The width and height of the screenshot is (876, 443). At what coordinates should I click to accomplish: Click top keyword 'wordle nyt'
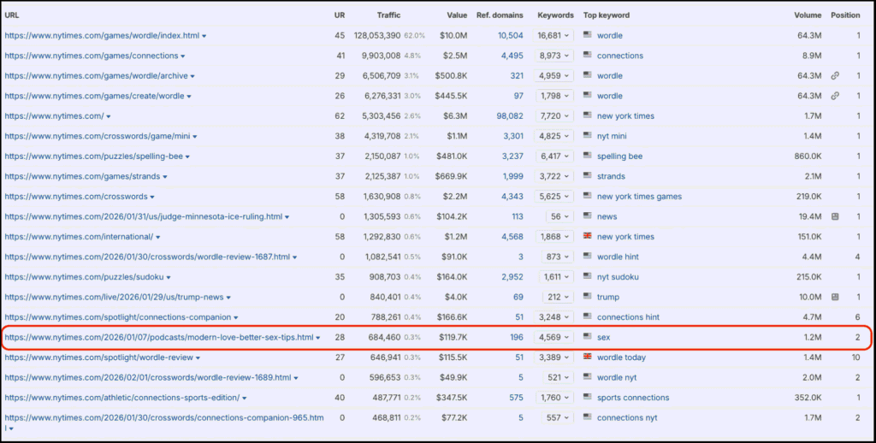point(617,378)
